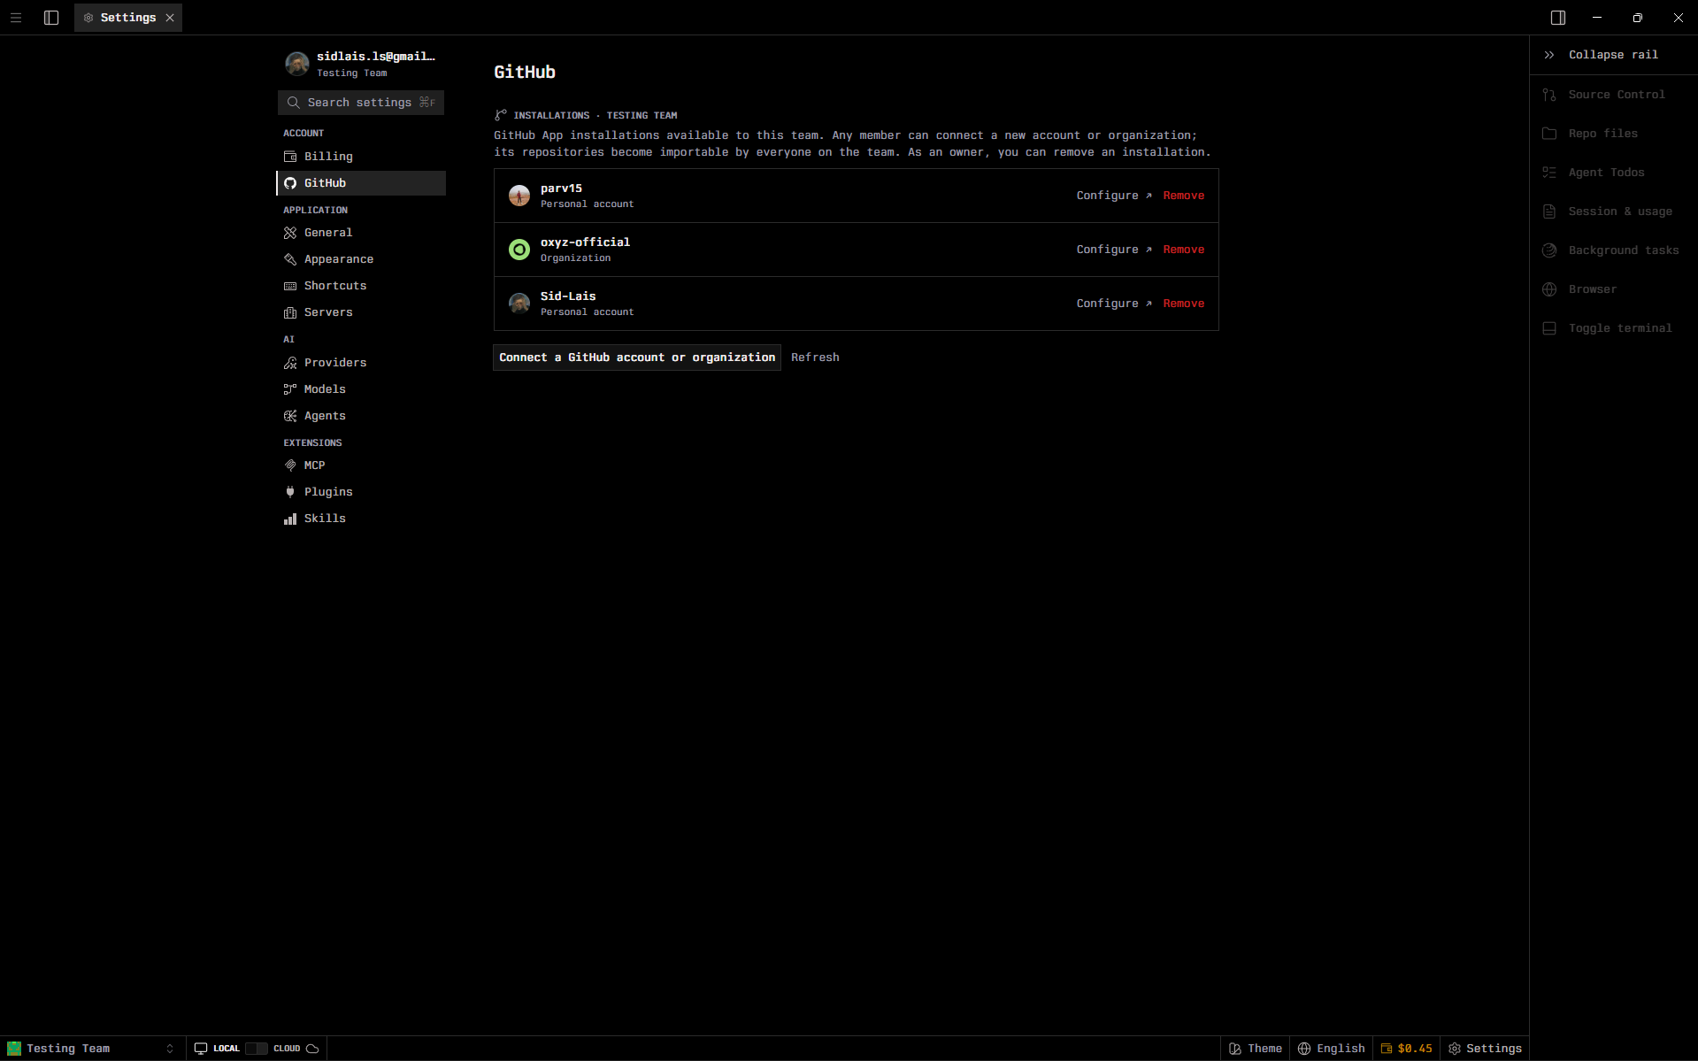Open Appearance settings
The height and width of the screenshot is (1061, 1698).
pos(361,259)
